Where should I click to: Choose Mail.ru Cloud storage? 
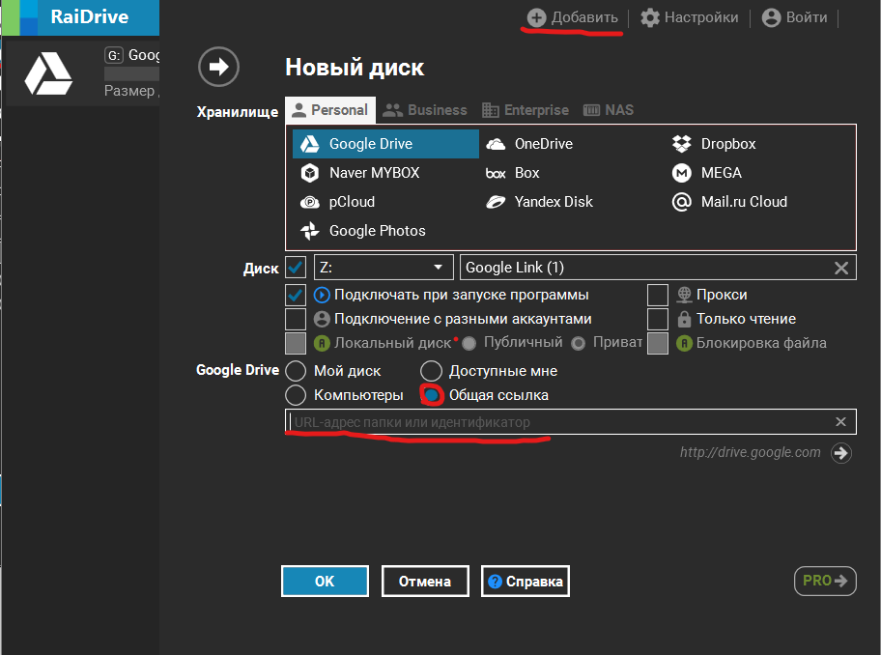click(x=729, y=202)
